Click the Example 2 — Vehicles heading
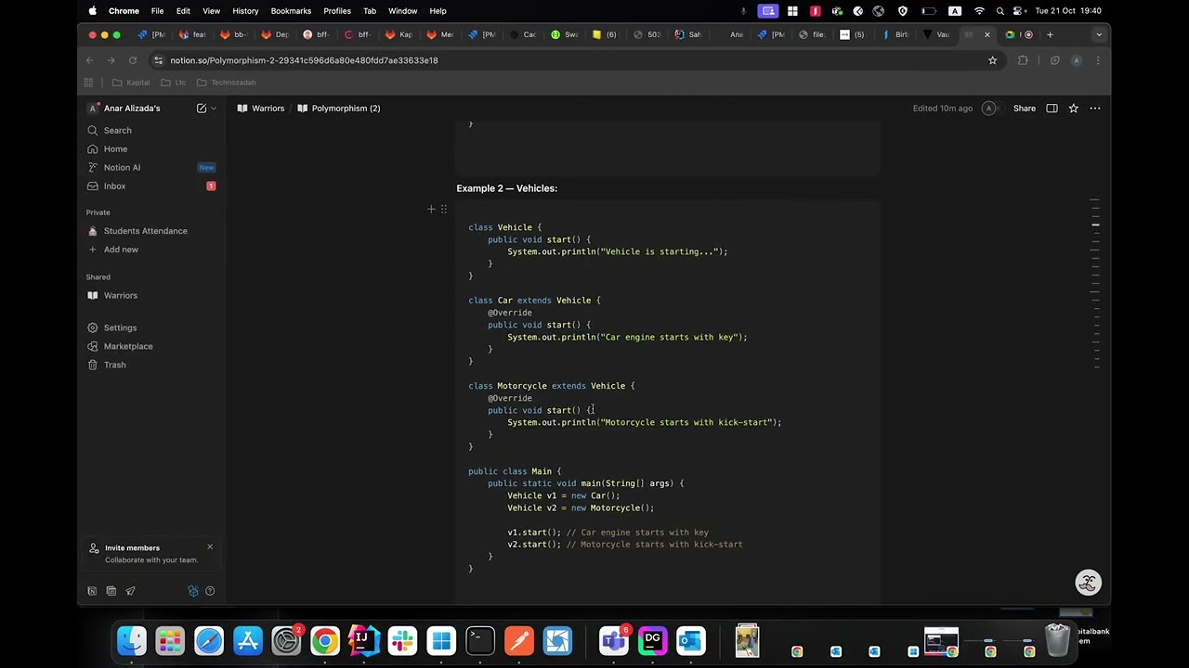The height and width of the screenshot is (668, 1189). coord(506,188)
